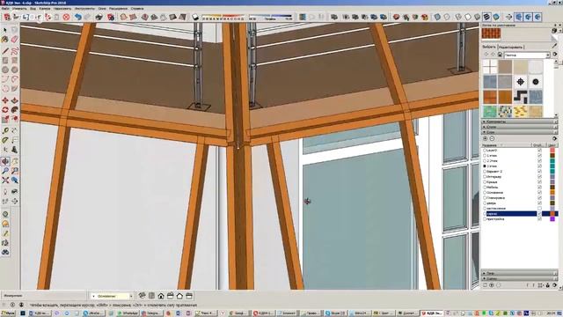Viewport: 563px width, 317px height.
Task: Click the update scene refresh icon
Action: (x=485, y=285)
